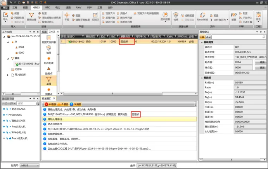Toggle visibility of 站点@GNSS layer

4,109
